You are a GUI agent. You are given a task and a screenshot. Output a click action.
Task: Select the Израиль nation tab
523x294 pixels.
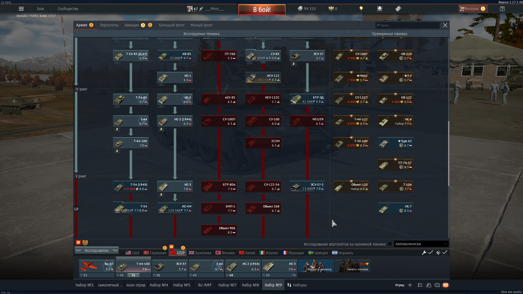(343, 253)
